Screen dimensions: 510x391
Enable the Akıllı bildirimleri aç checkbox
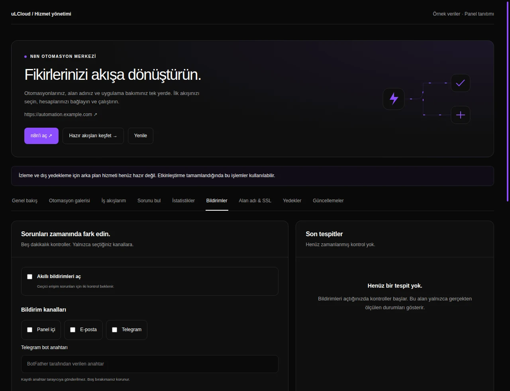pyautogui.click(x=29, y=276)
